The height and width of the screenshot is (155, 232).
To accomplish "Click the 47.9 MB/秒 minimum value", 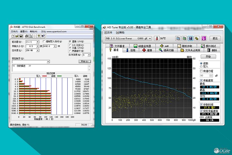I will (x=210, y=87).
